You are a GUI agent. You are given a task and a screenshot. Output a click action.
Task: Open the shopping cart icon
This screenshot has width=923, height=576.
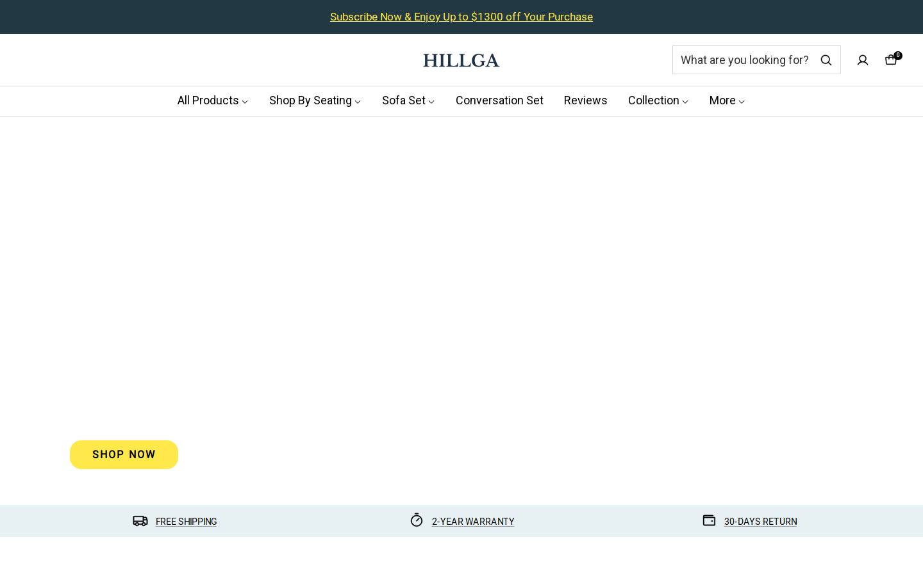(x=891, y=60)
